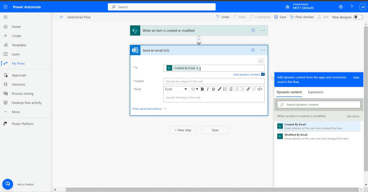Open Templates in the sidebar

click(x=19, y=45)
